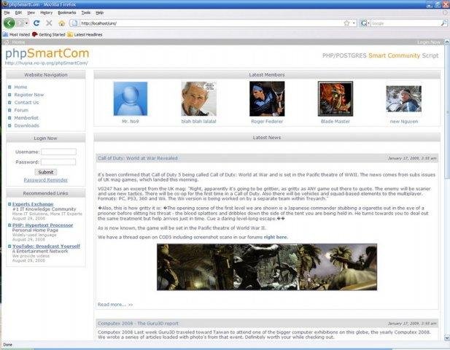Image resolution: width=450 pixels, height=350 pixels.
Task: Open the History menu
Action: point(46,12)
